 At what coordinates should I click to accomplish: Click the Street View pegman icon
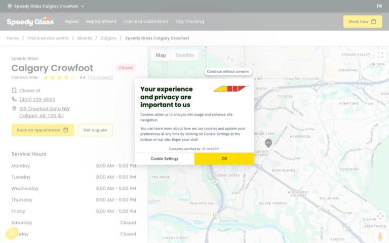[x=380, y=236]
